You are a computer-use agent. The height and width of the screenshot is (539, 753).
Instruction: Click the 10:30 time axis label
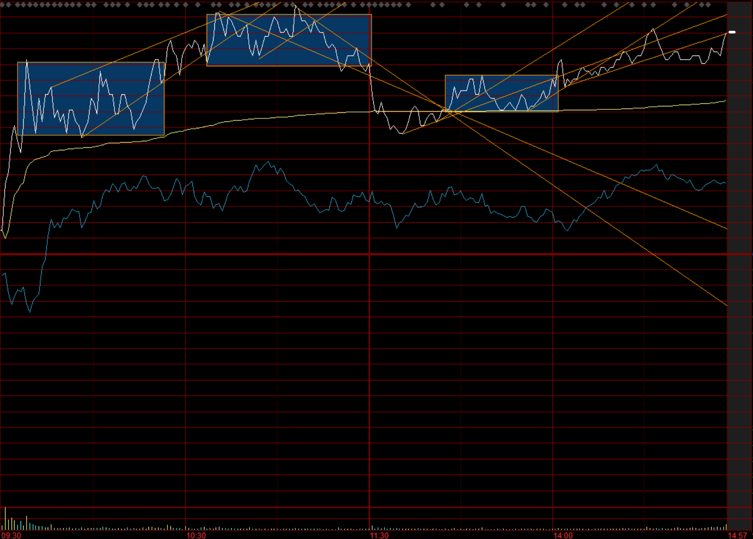(x=196, y=535)
